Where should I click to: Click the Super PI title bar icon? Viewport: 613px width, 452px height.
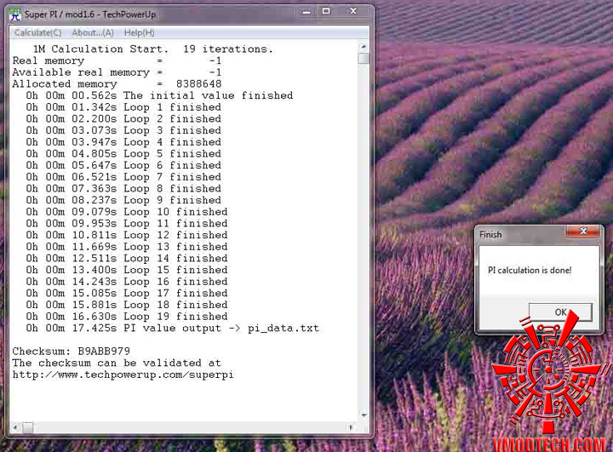14,14
